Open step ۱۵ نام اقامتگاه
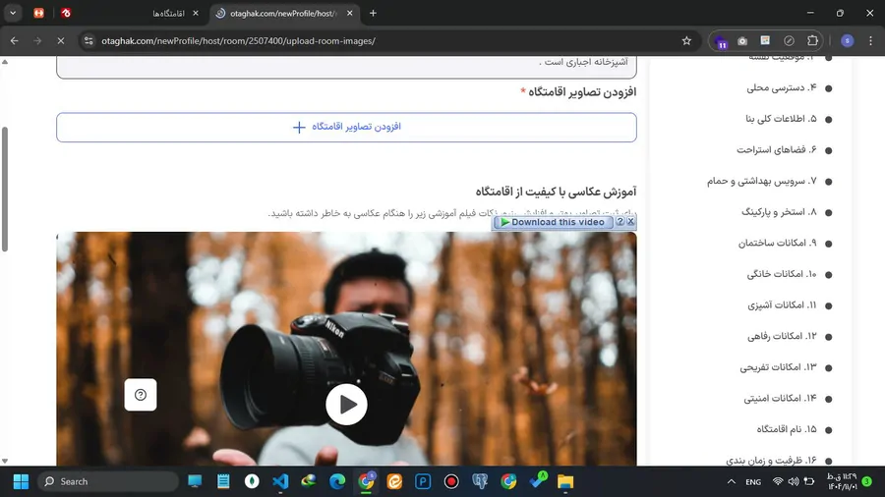The width and height of the screenshot is (885, 497). 787,429
